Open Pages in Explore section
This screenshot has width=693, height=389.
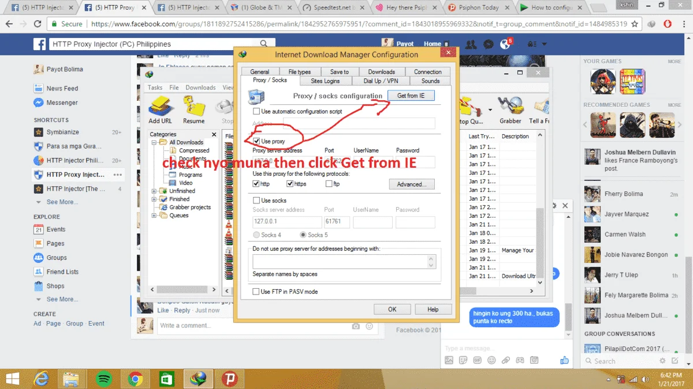click(x=49, y=244)
